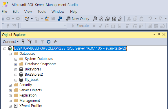
Task: Click the Cancel Executing Query stop icon
Action: [x=94, y=26]
